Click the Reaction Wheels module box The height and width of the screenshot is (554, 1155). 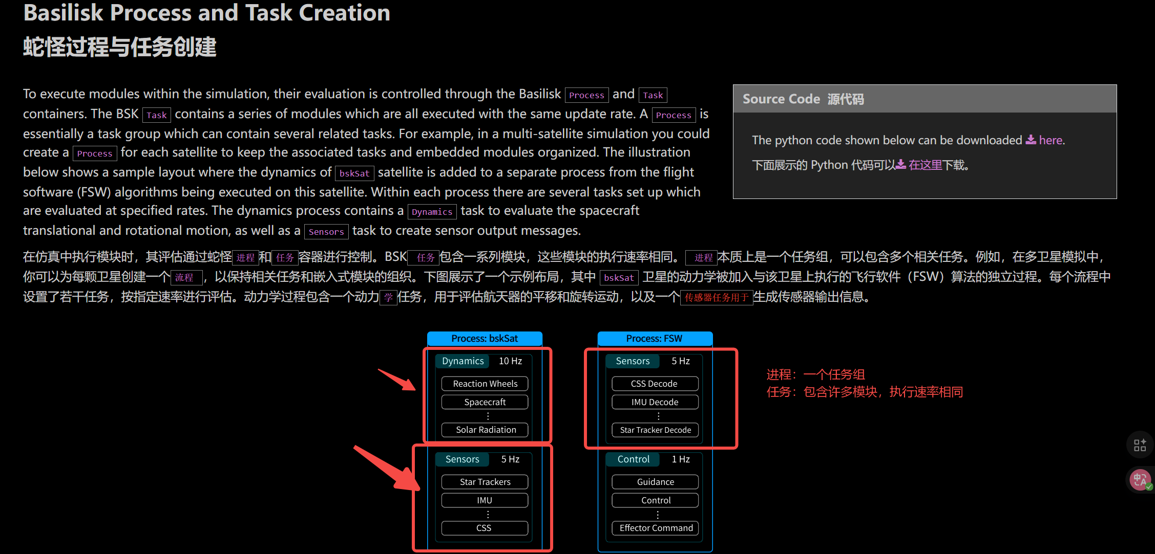coord(484,383)
